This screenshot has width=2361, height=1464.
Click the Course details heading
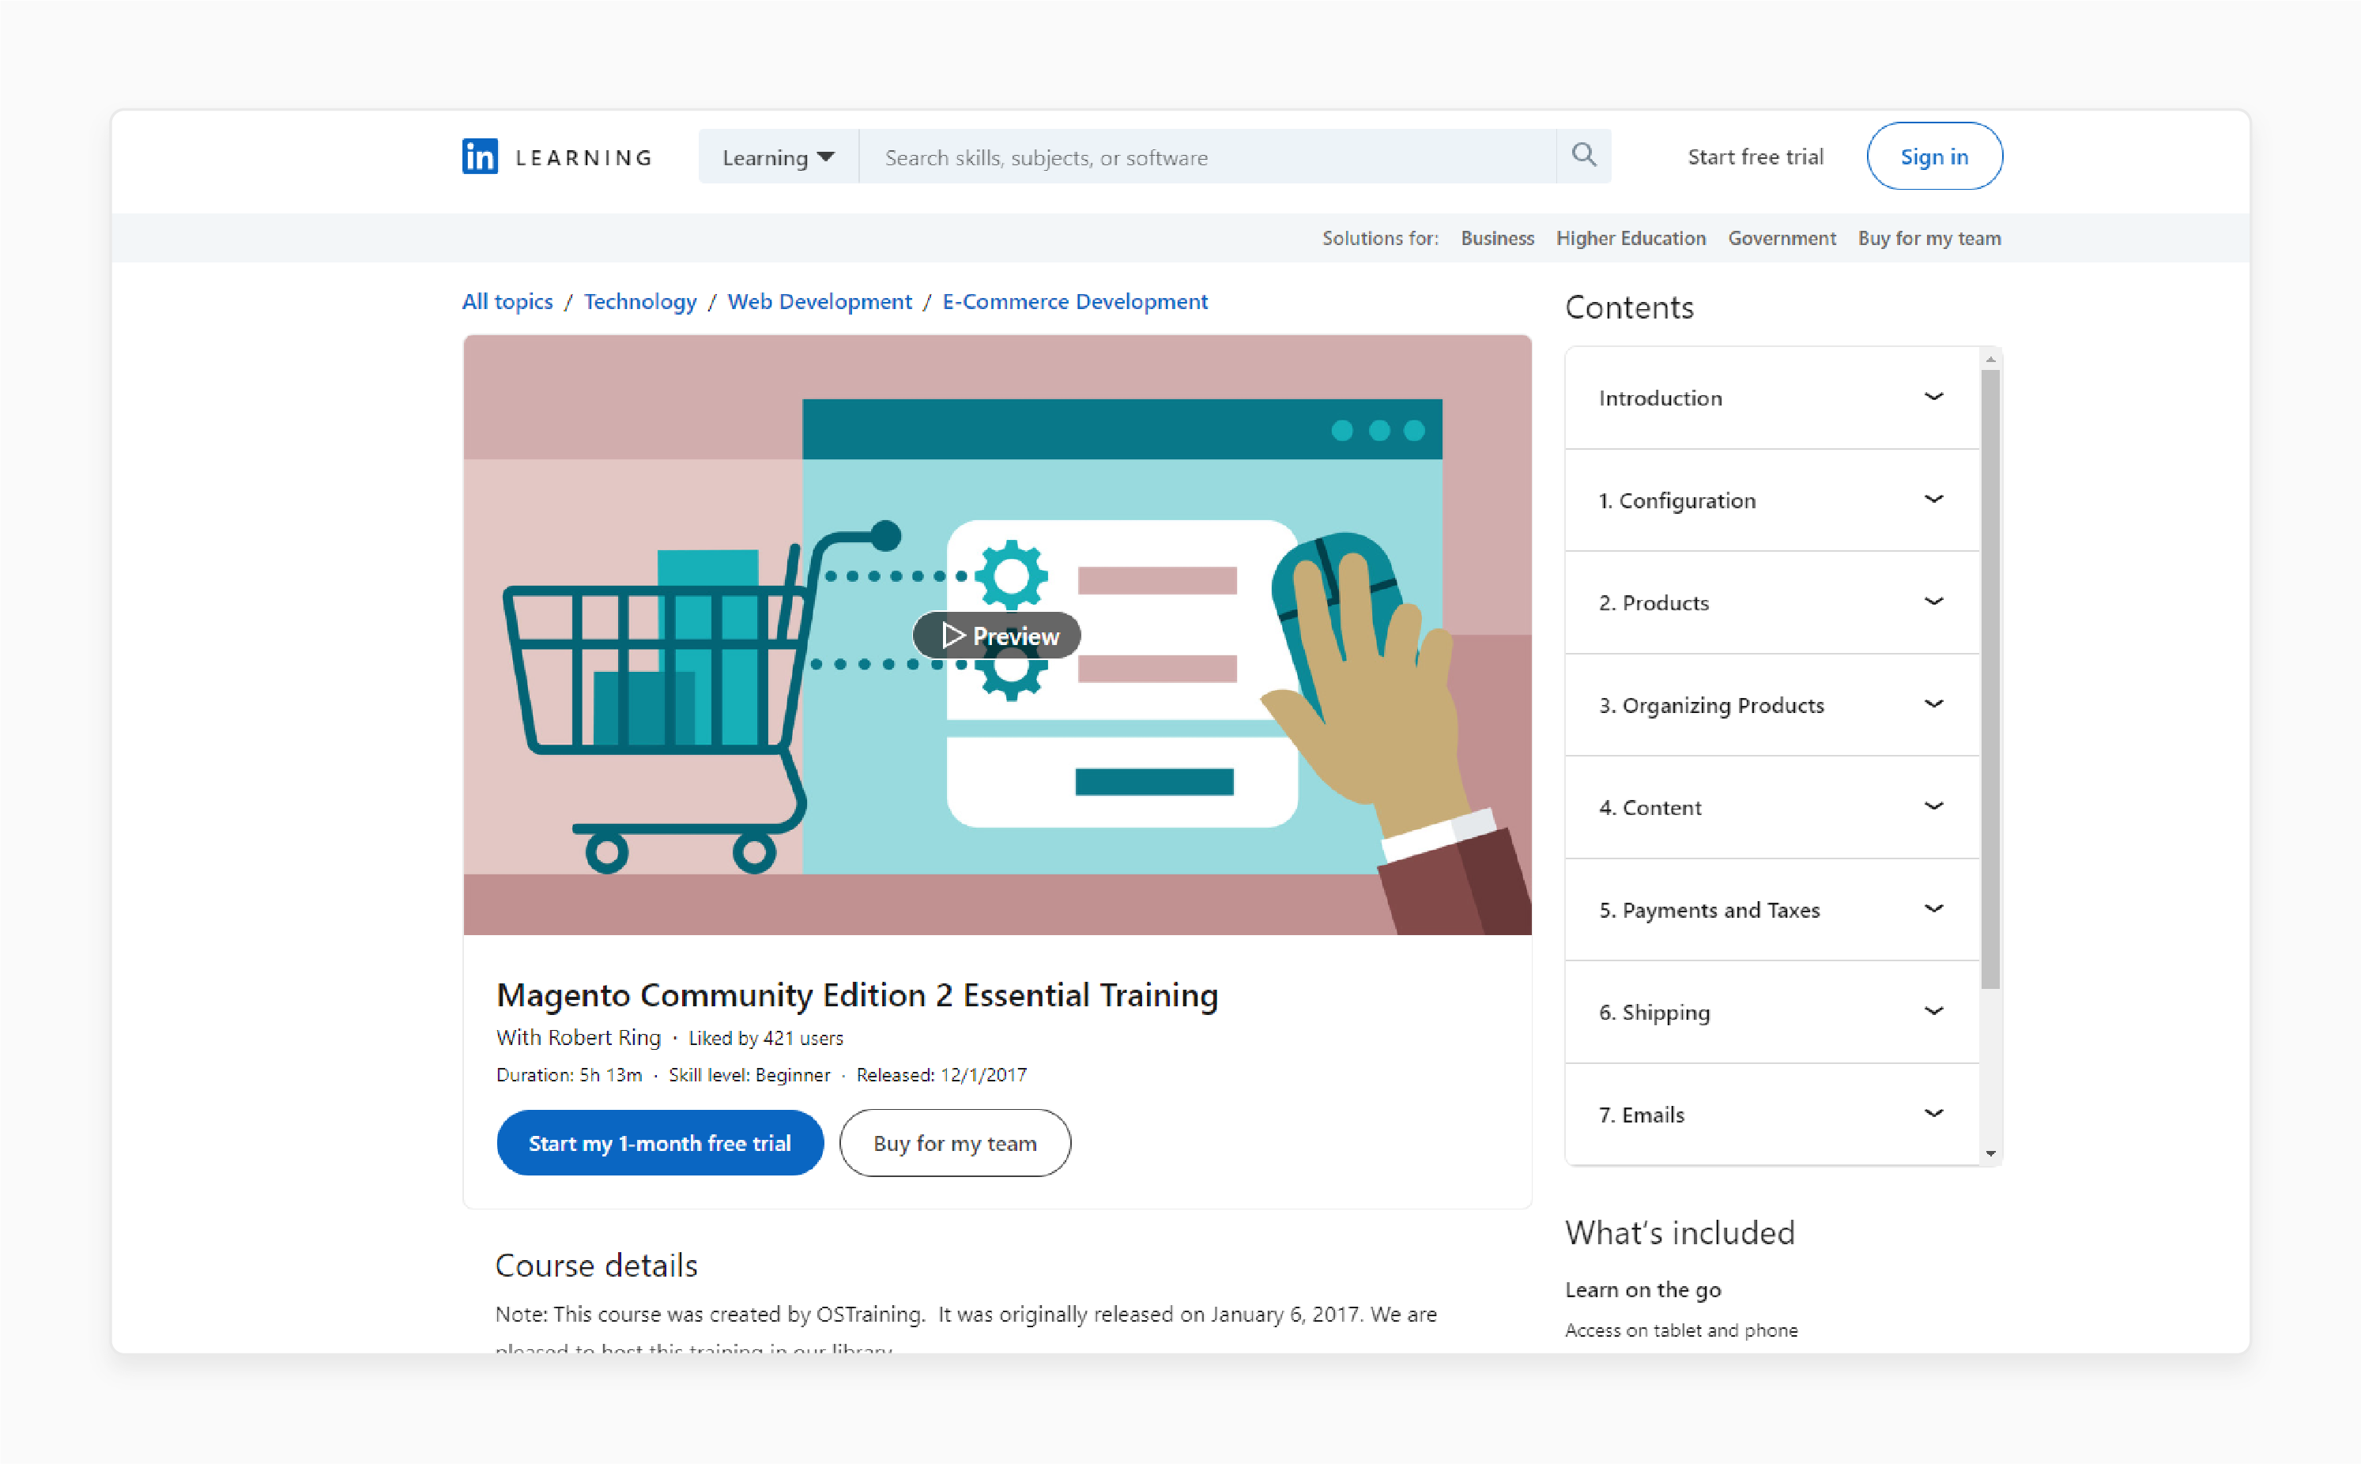(596, 1266)
